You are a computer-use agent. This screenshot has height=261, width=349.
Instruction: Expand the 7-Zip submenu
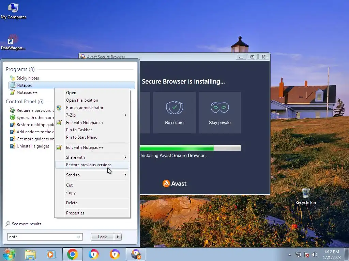point(92,115)
